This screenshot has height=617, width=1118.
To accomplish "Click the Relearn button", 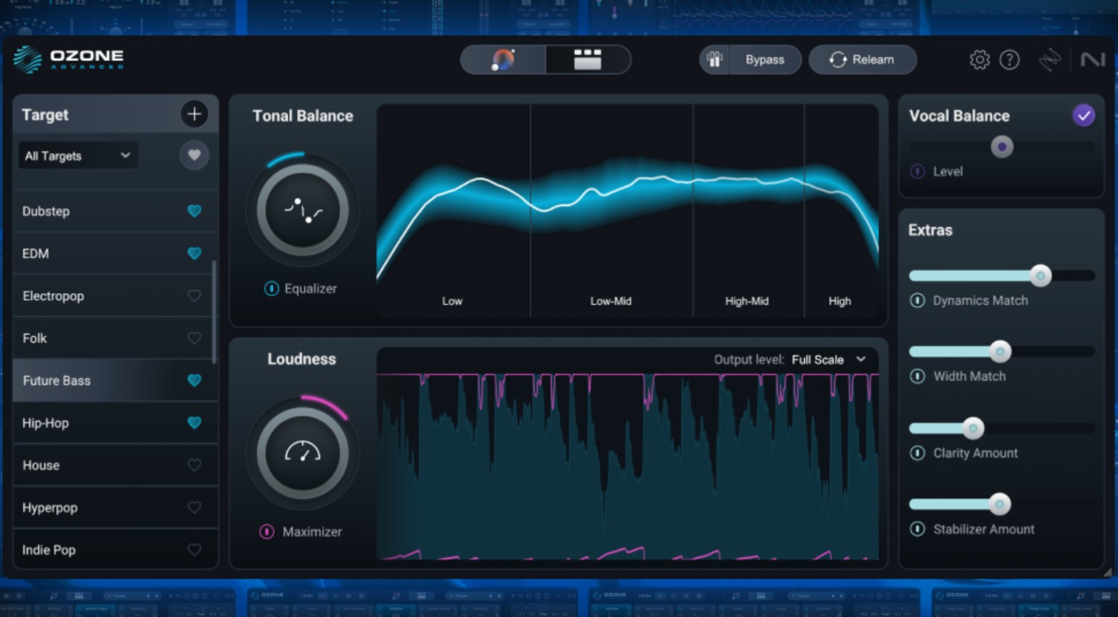I will point(863,60).
